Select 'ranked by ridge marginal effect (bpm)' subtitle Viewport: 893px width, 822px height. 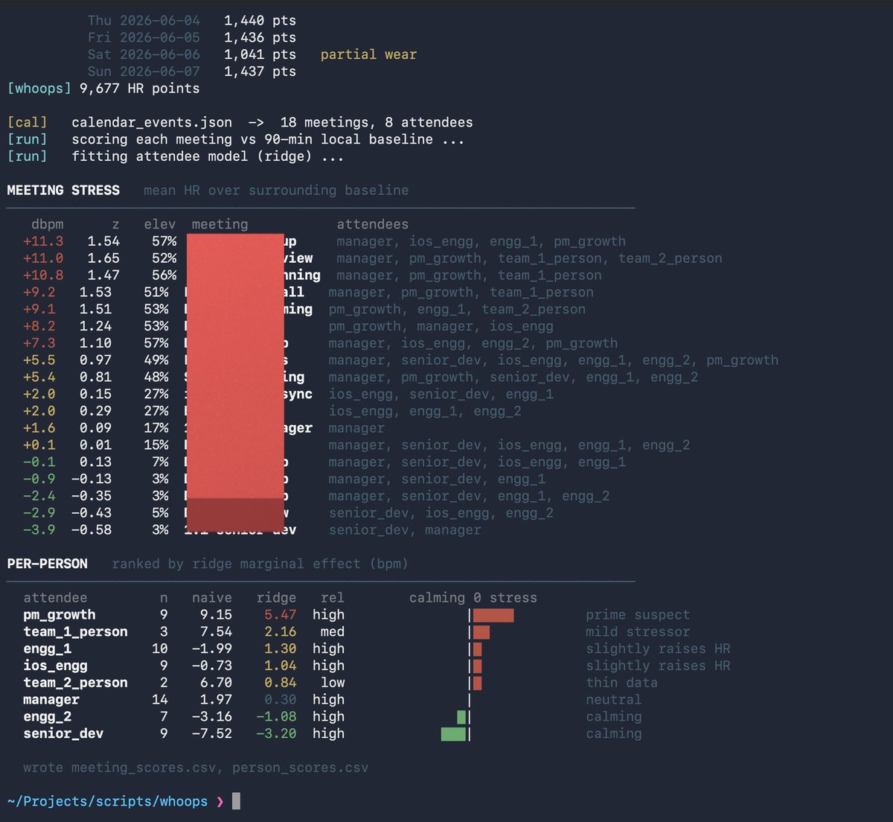(260, 564)
